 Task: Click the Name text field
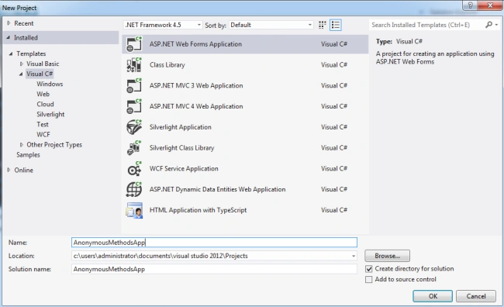214,243
